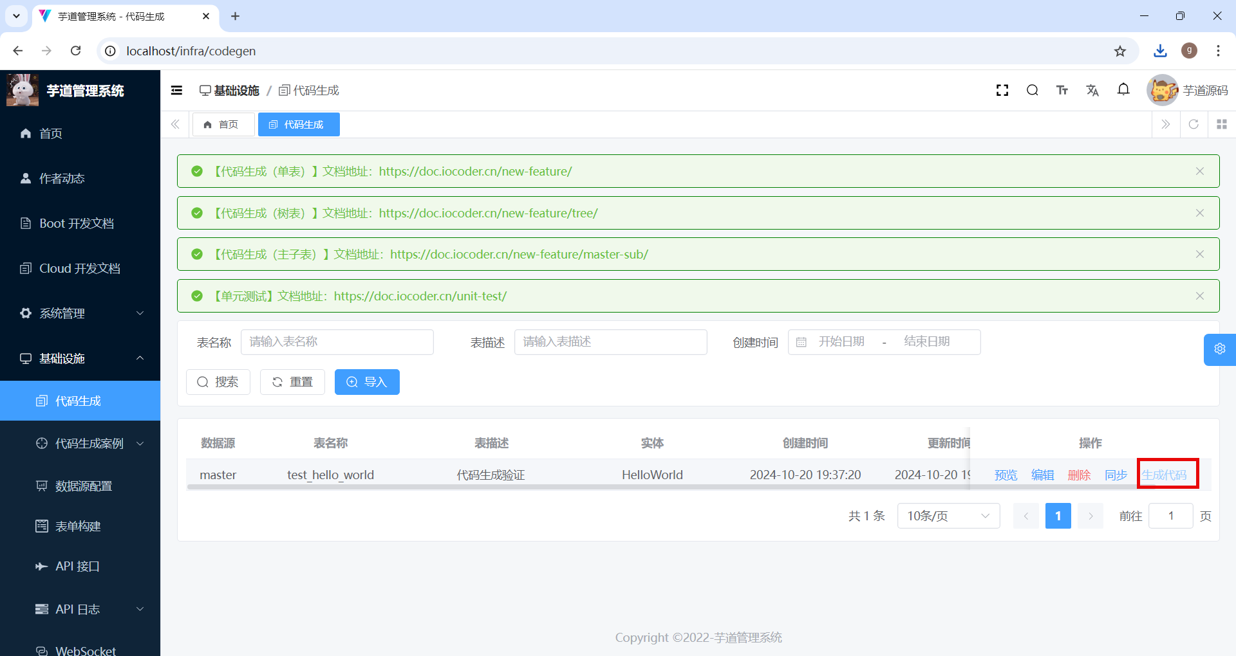Focus the 表描述 input field
The width and height of the screenshot is (1236, 656).
[610, 342]
